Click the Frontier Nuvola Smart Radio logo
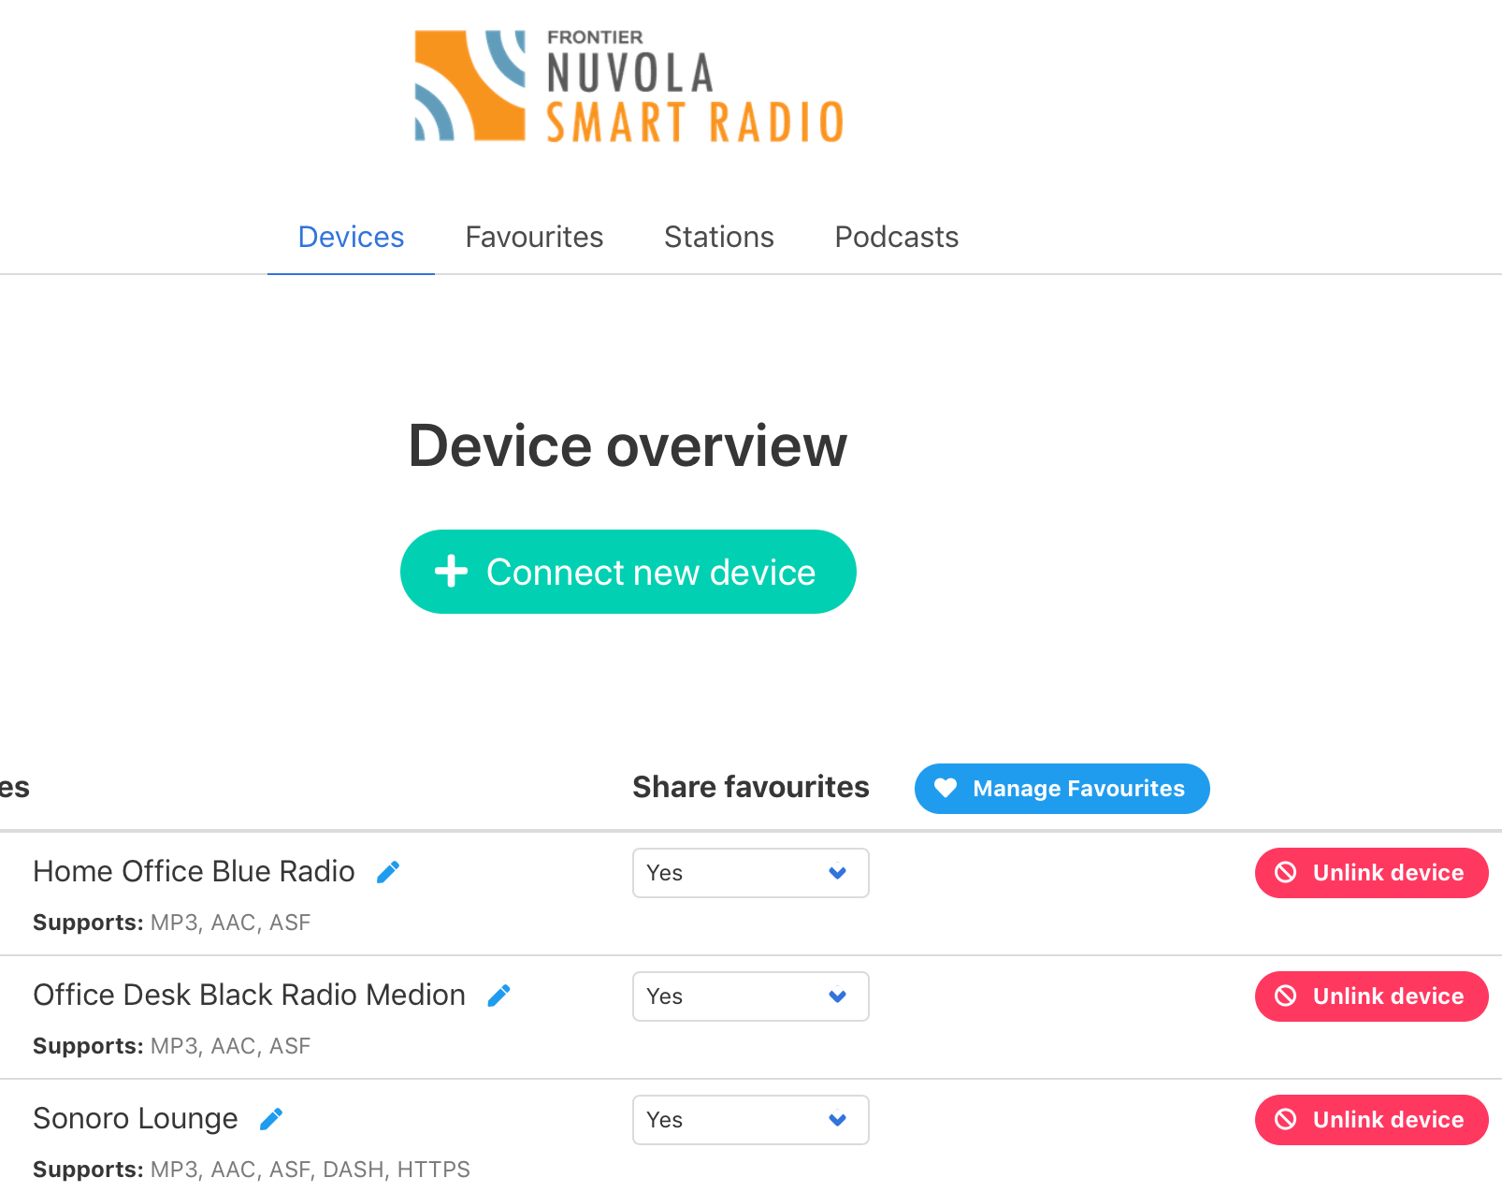 pos(628,86)
